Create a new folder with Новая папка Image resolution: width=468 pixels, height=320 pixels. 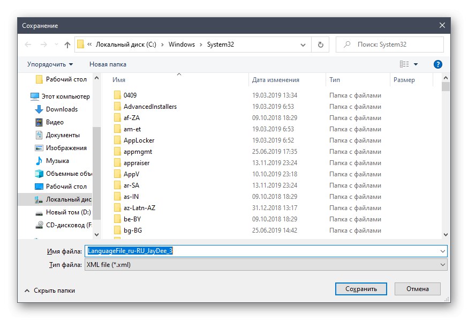pyautogui.click(x=108, y=64)
